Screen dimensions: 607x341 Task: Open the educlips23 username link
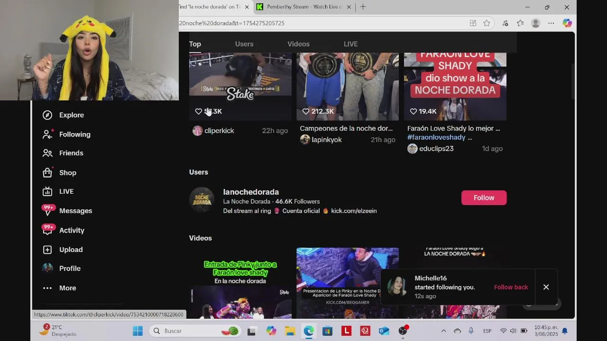point(436,149)
